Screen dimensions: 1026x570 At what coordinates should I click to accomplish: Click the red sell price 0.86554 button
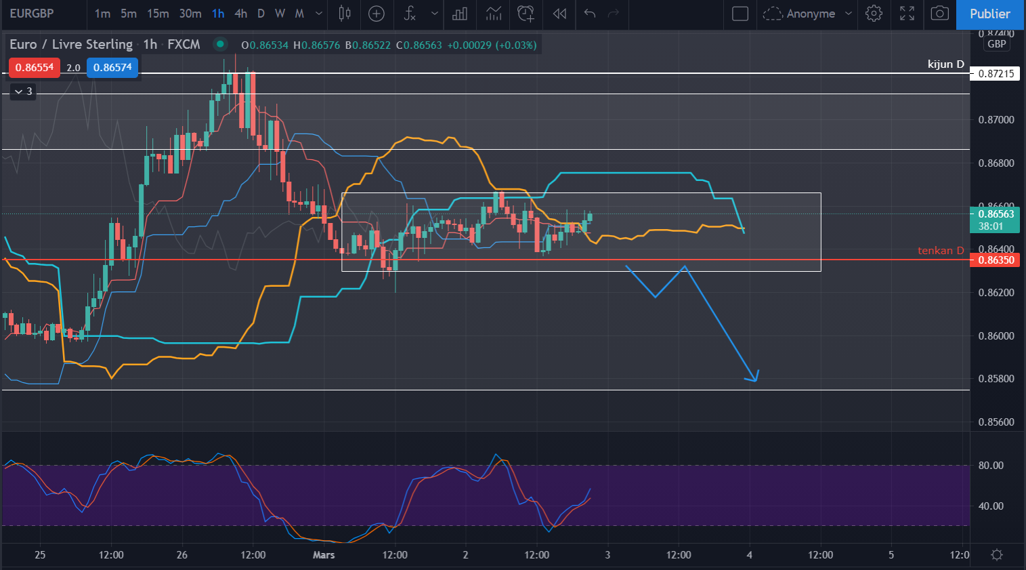click(35, 68)
